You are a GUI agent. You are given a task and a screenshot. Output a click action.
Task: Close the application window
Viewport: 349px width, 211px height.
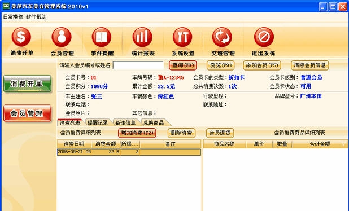pos(343,7)
